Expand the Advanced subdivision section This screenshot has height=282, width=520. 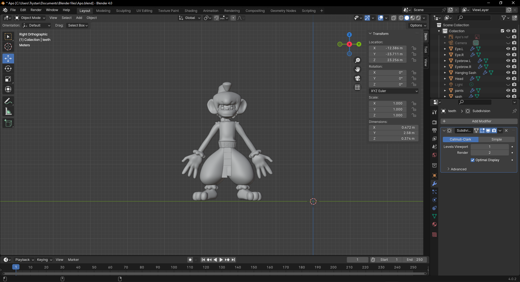(458, 169)
